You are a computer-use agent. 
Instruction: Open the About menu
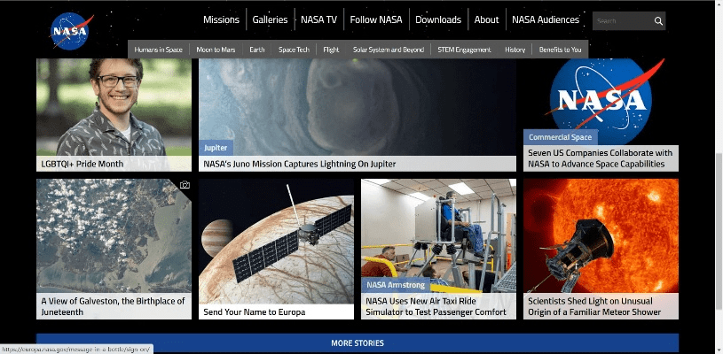(486, 19)
